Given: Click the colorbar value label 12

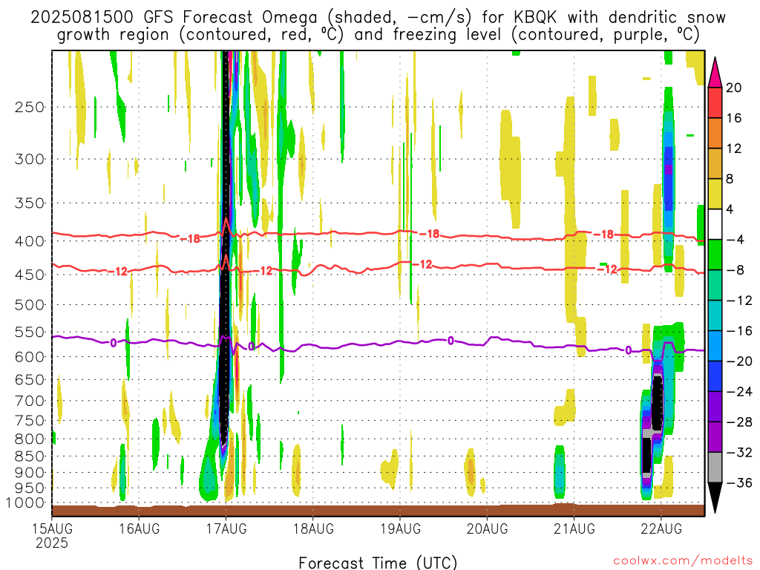Looking at the screenshot, I should tap(734, 148).
